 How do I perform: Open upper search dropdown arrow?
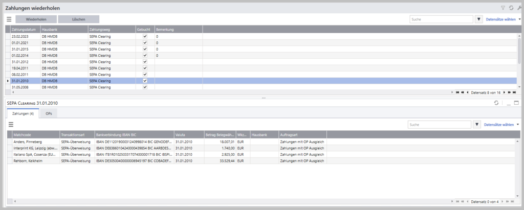tap(479, 19)
